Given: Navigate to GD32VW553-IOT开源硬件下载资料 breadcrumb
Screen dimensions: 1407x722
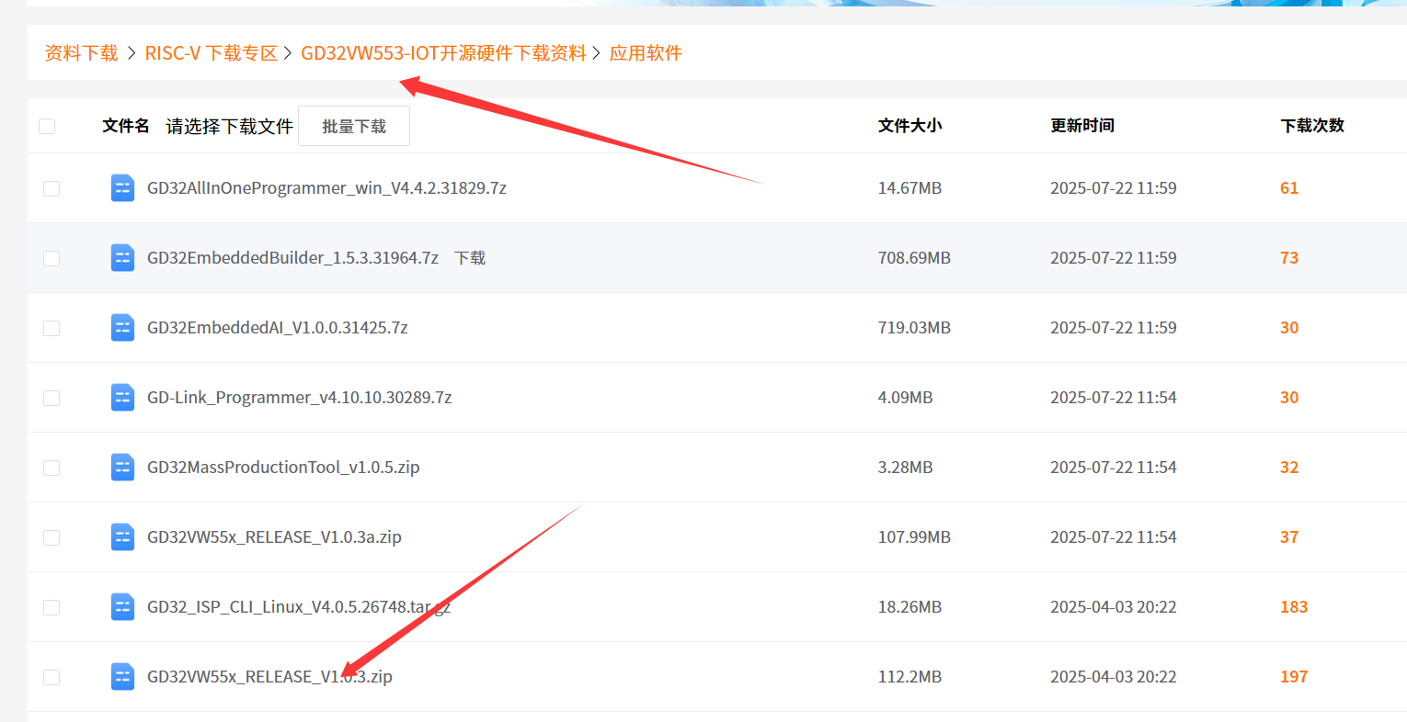Looking at the screenshot, I should click(443, 53).
